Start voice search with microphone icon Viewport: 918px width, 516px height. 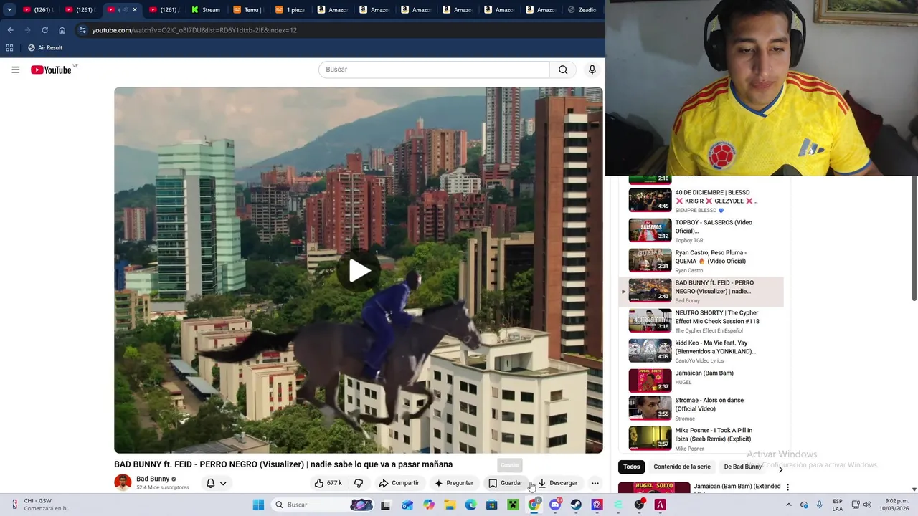click(x=592, y=70)
